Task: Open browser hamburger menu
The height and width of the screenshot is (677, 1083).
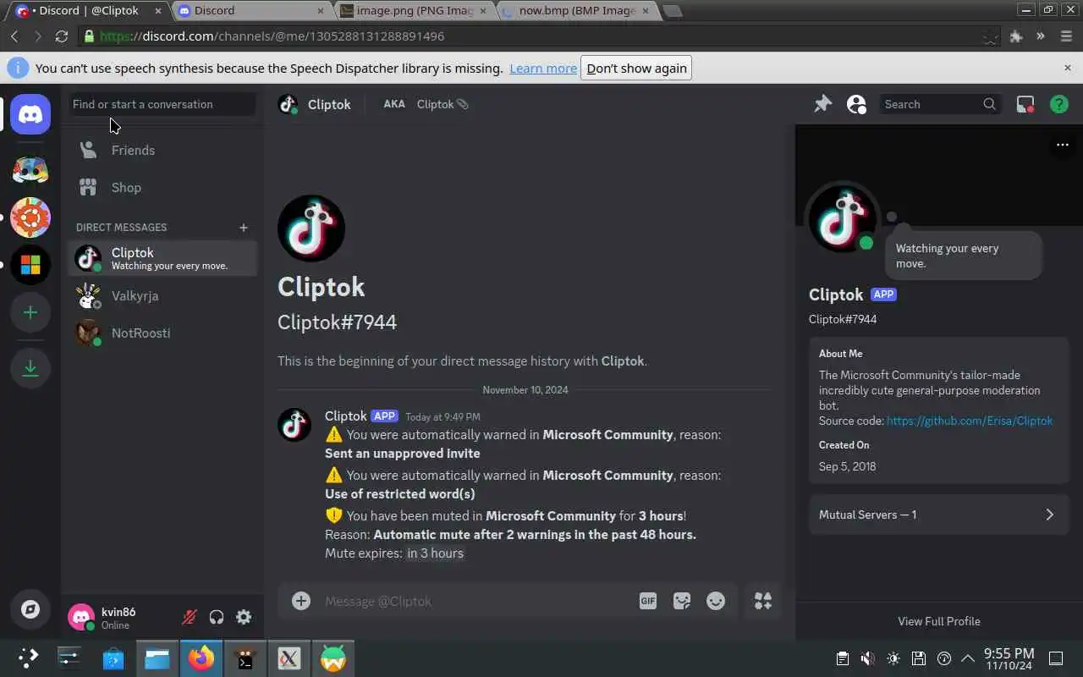Action: [1065, 36]
